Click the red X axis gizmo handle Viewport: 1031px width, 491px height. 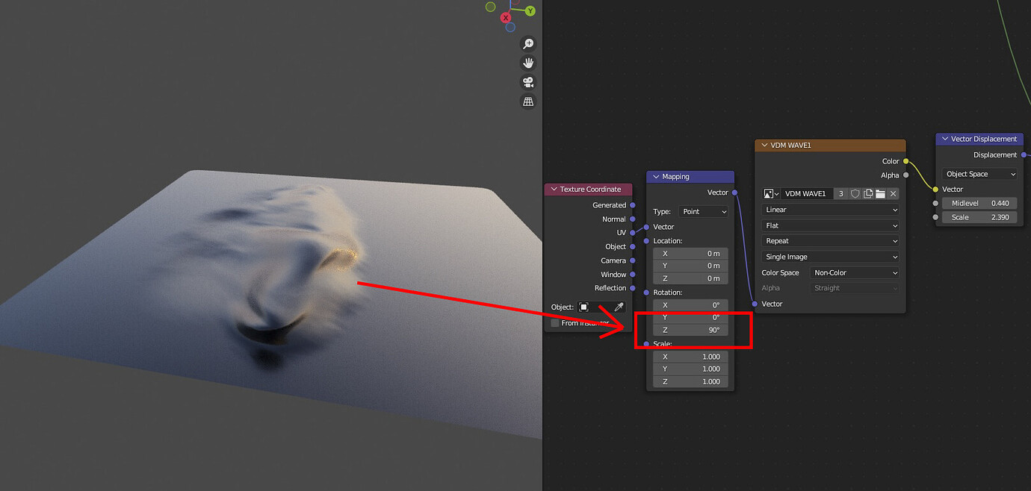pyautogui.click(x=506, y=17)
